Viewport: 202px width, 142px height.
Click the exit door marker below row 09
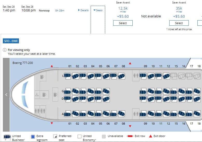click(130, 126)
